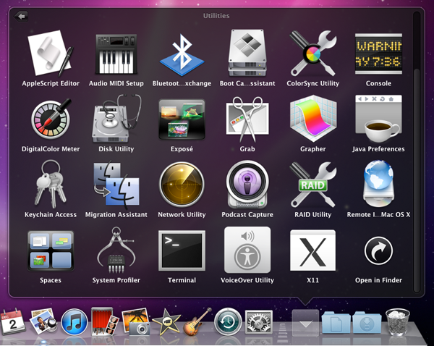Launch Exposé
The height and width of the screenshot is (346, 434).
[x=182, y=119]
